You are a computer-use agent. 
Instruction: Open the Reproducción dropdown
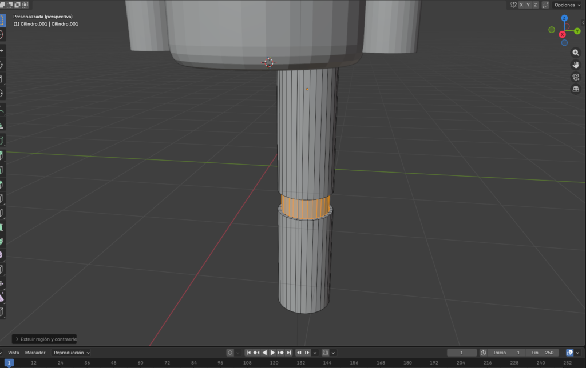pyautogui.click(x=70, y=353)
